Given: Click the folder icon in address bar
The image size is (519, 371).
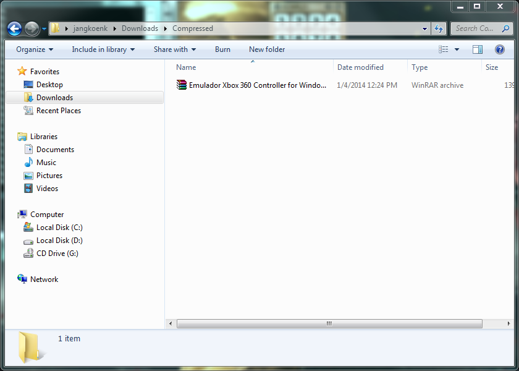Looking at the screenshot, I should point(55,28).
